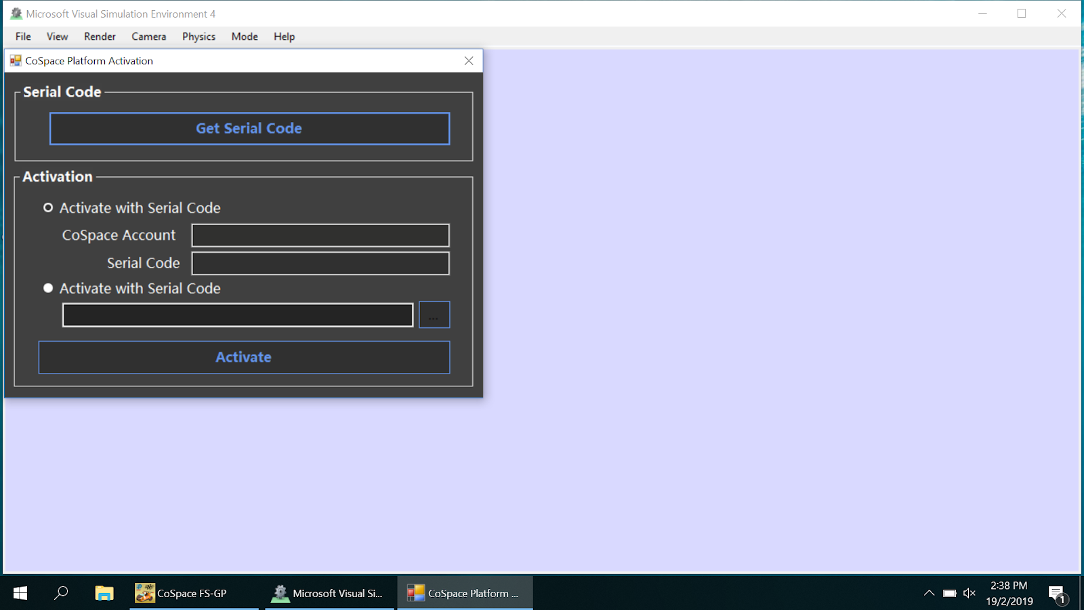Open the Help menu
This screenshot has width=1084, height=610.
[284, 37]
